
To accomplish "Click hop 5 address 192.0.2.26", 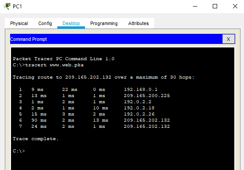I will pos(139,114).
